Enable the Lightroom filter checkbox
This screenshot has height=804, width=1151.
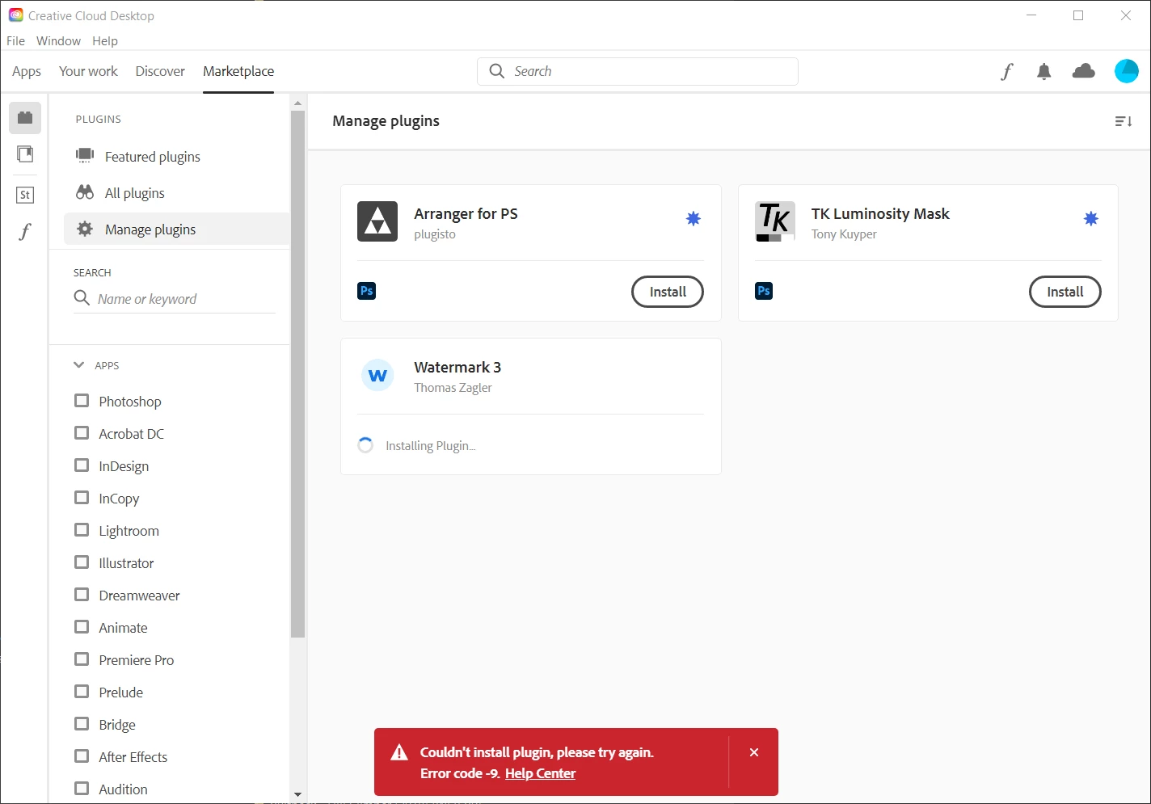[x=82, y=530]
